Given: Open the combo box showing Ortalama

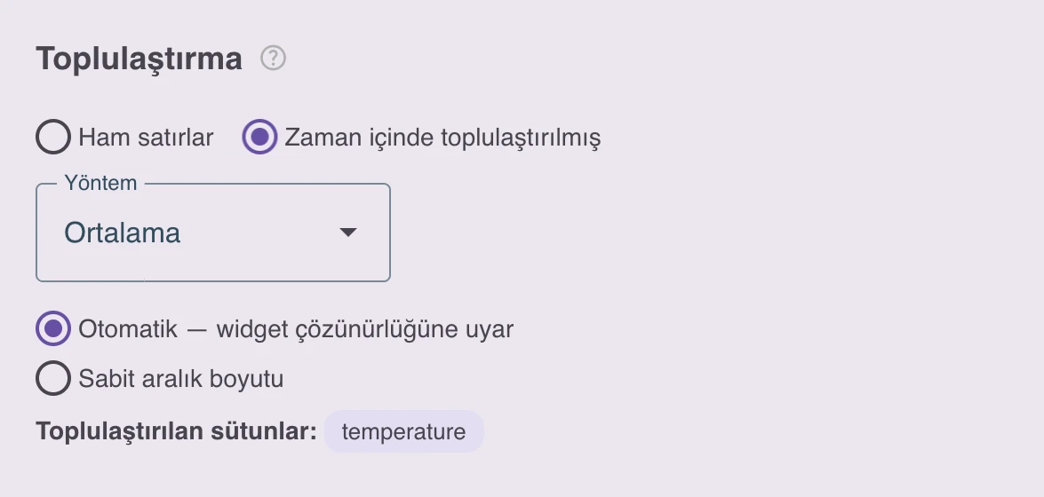Looking at the screenshot, I should (213, 233).
